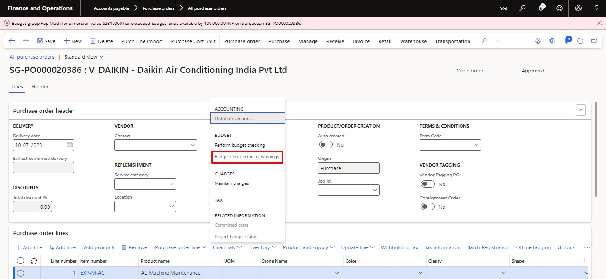Open the Financials menu button
The height and width of the screenshot is (279, 606).
(227, 247)
